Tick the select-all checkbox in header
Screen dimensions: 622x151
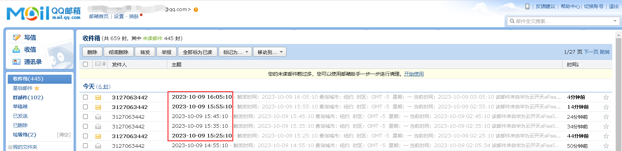coord(85,64)
